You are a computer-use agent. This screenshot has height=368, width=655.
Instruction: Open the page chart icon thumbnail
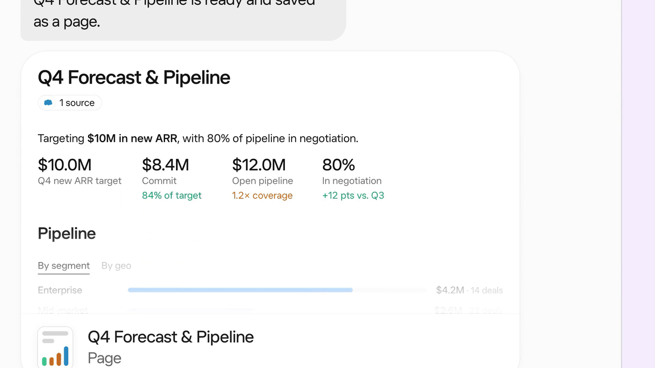coord(55,347)
